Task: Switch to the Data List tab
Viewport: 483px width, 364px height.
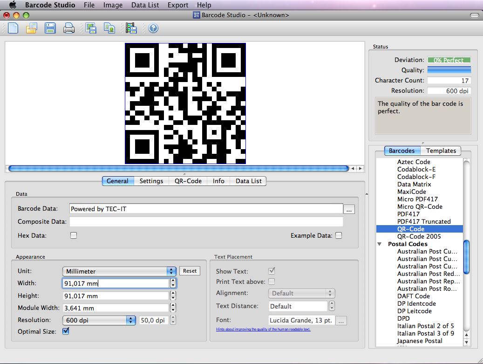Action: [x=249, y=181]
